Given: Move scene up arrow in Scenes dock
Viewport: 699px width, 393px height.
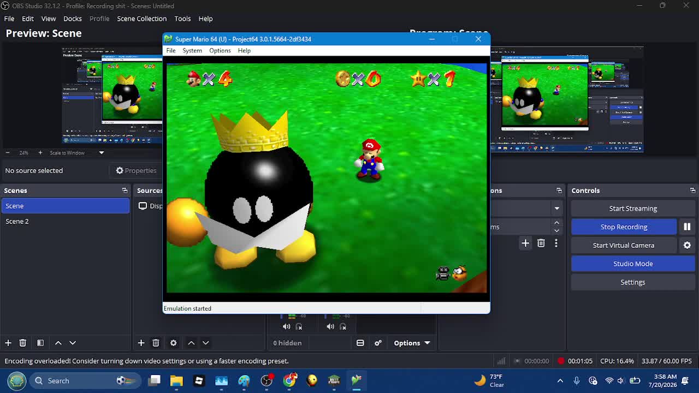Looking at the screenshot, I should coord(58,343).
